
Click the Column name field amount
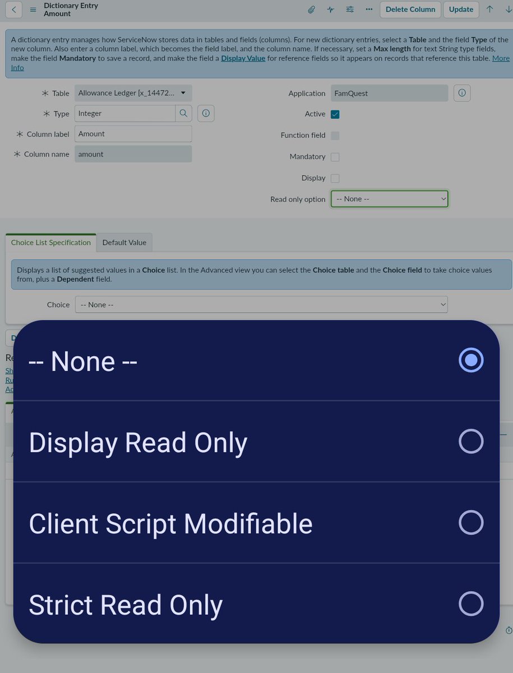(x=133, y=154)
